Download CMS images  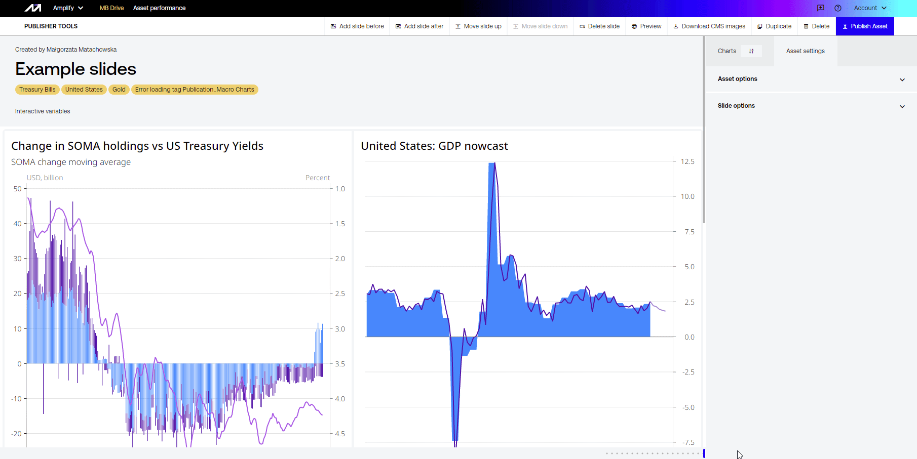pos(709,26)
